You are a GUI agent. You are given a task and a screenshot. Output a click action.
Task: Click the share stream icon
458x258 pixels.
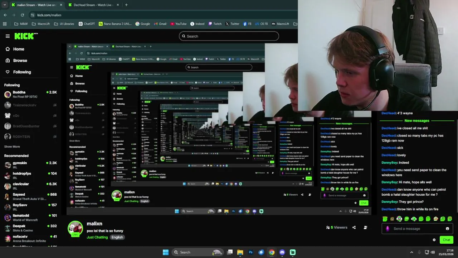pos(354,227)
